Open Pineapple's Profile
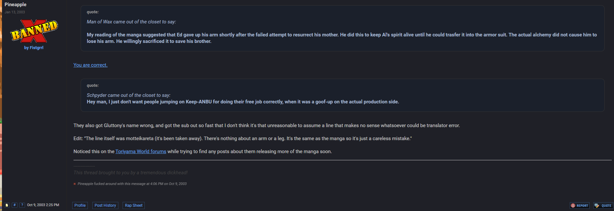The image size is (614, 211). [80, 205]
